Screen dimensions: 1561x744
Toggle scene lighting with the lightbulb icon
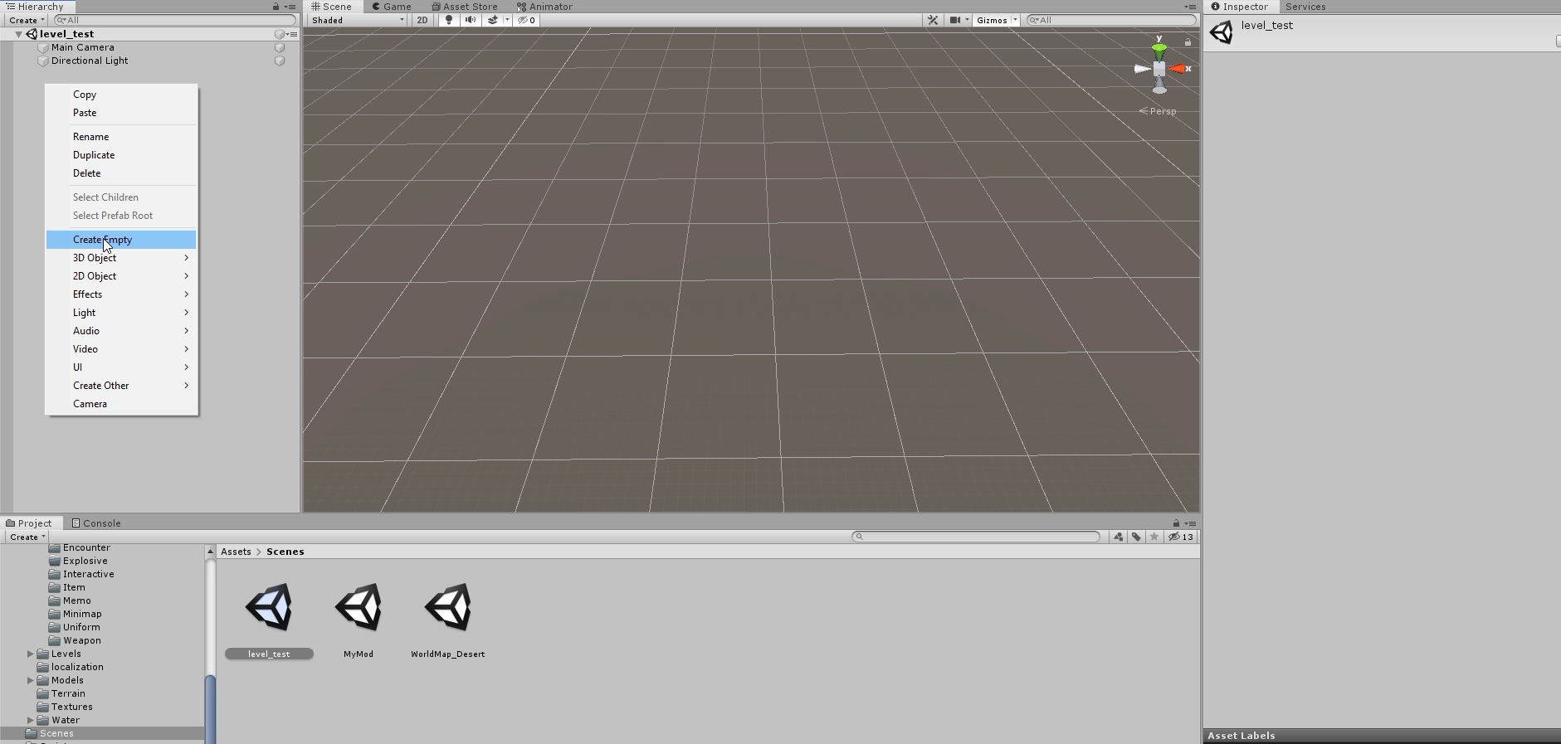[x=449, y=20]
